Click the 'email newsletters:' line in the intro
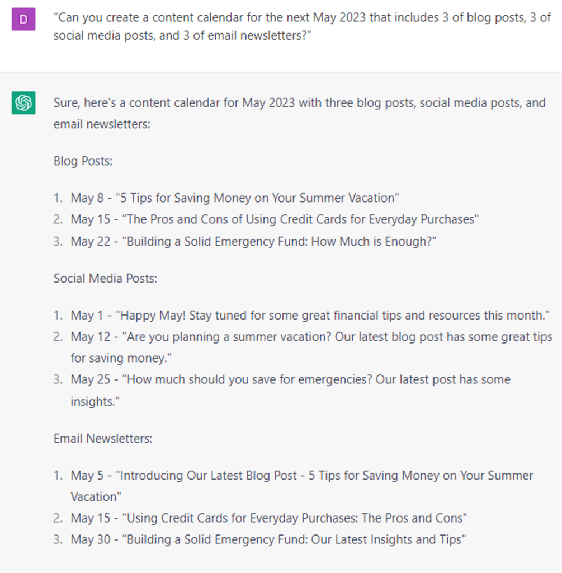Viewport: 562px width, 573px height. (x=102, y=124)
